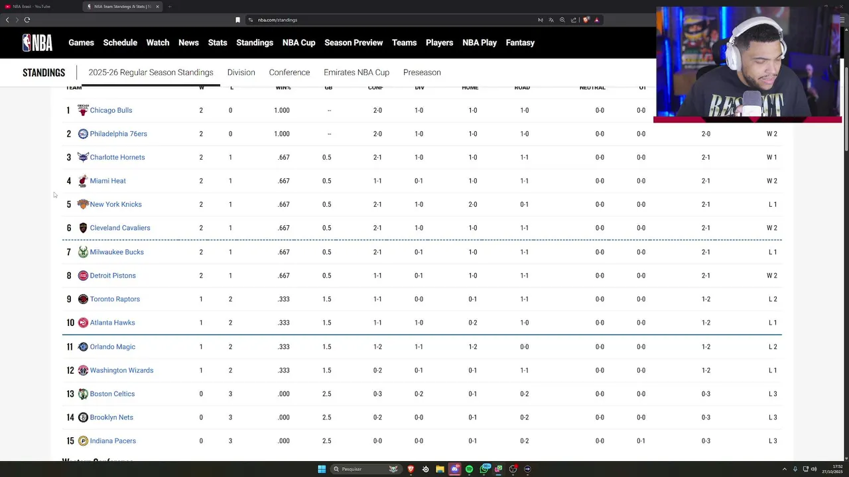
Task: Open the Miami Heat team logo
Action: (83, 181)
